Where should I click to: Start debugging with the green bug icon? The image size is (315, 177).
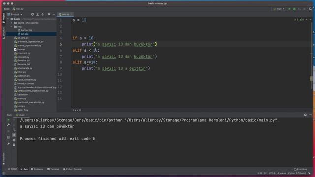(x=294, y=9)
